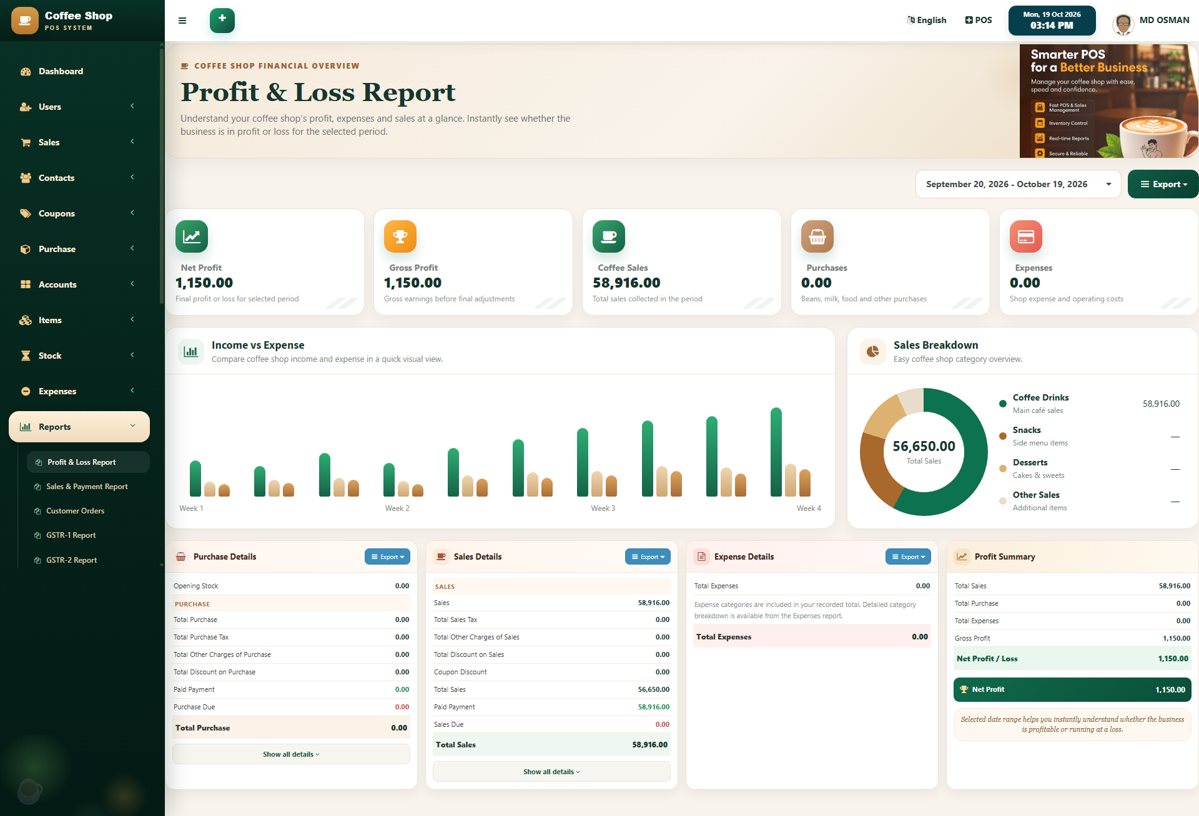The width and height of the screenshot is (1199, 816).
Task: Expand the Sales sidebar menu
Action: [79, 142]
